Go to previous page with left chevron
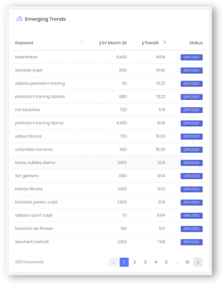Screen dimensions: 222x287 [x=114, y=262]
